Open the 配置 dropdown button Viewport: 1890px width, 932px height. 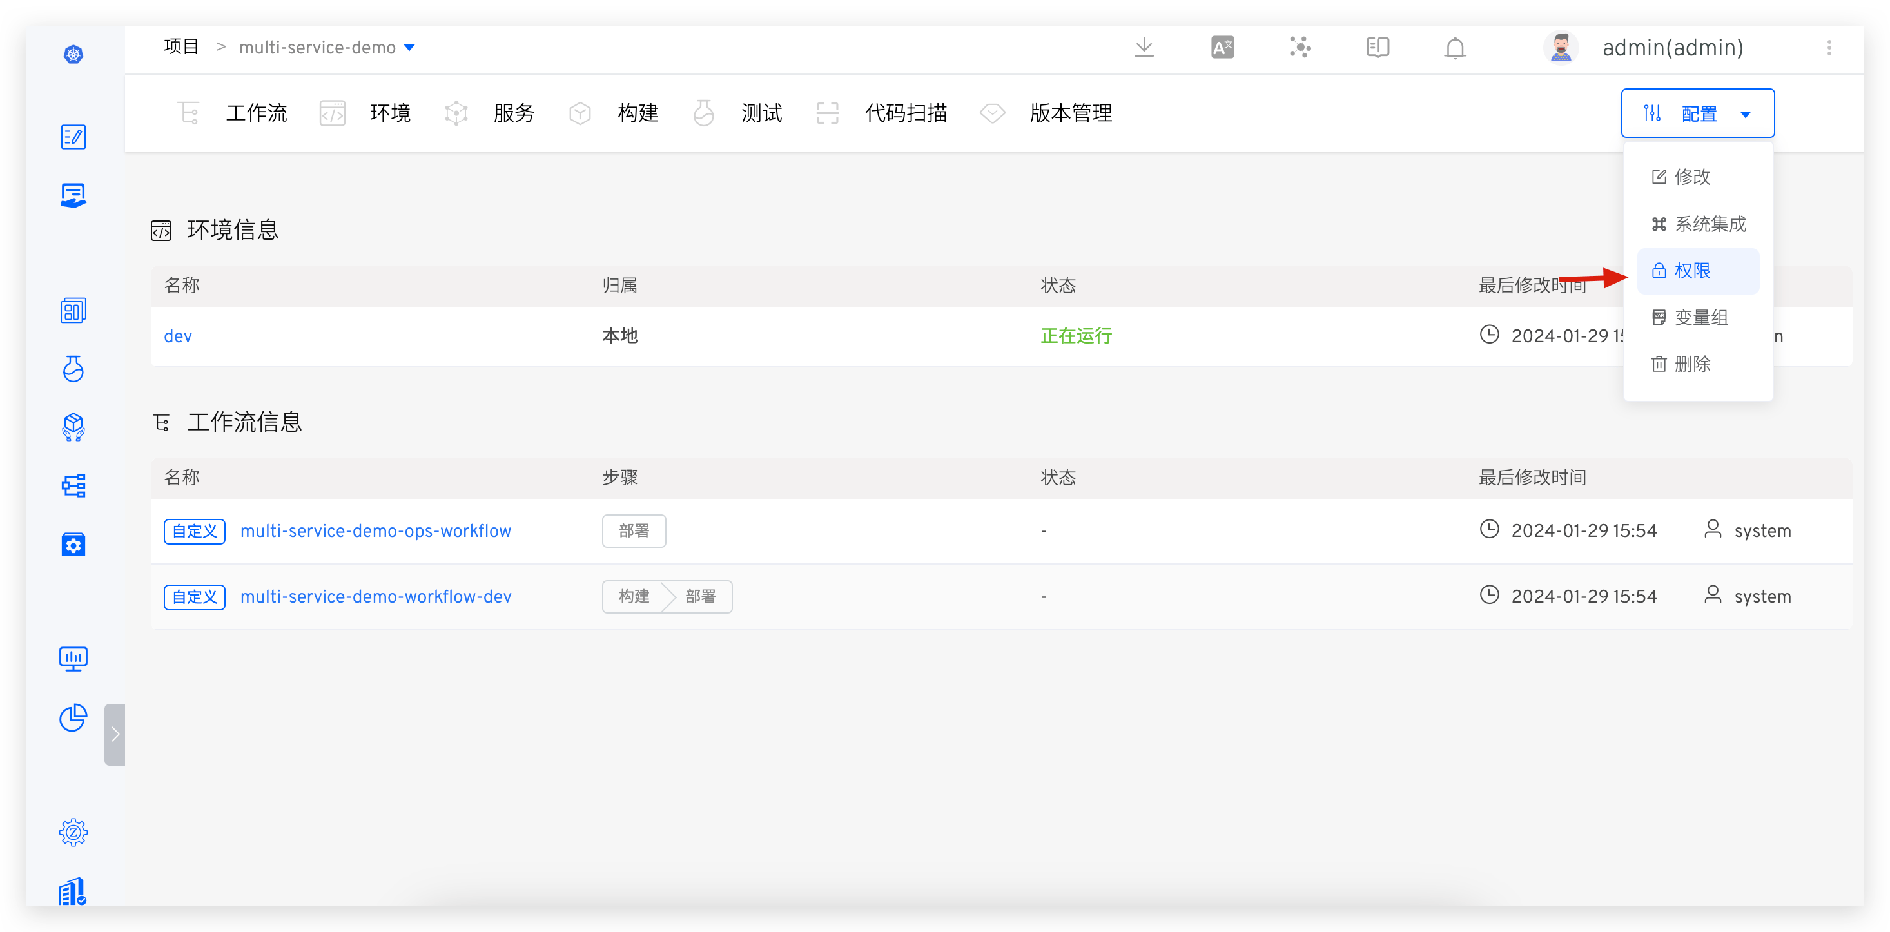tap(1697, 113)
